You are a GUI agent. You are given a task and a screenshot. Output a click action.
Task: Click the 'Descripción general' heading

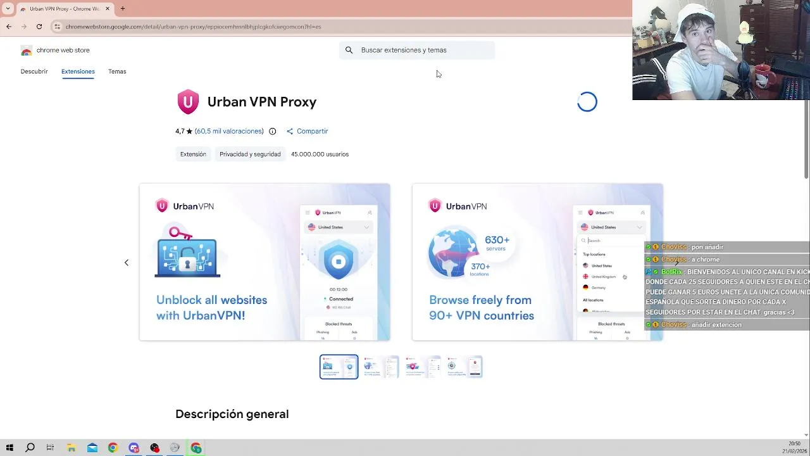pyautogui.click(x=232, y=414)
